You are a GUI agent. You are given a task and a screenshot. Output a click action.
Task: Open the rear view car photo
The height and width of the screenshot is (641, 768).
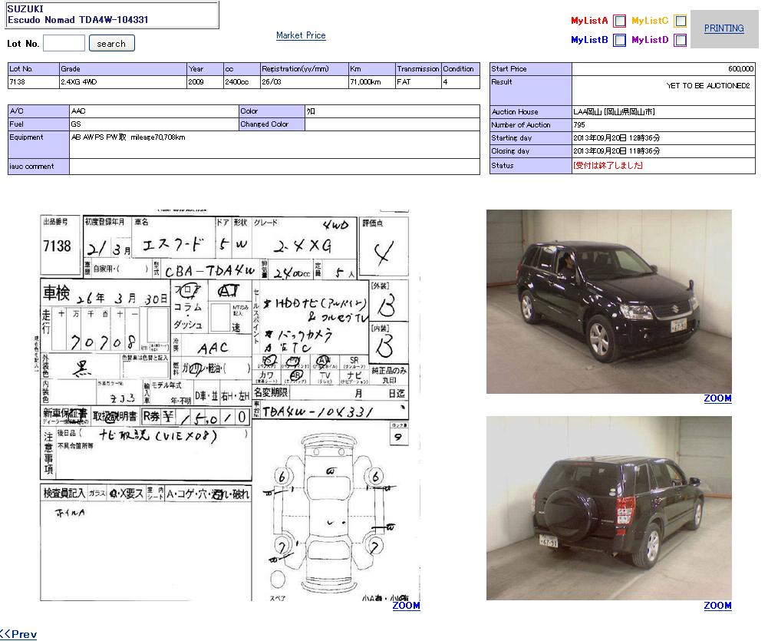[608, 508]
